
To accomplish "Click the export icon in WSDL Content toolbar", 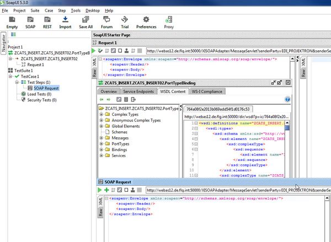I will (133, 99).
